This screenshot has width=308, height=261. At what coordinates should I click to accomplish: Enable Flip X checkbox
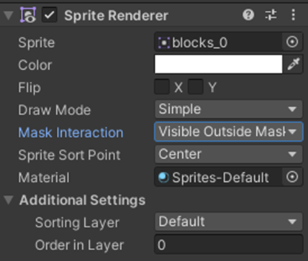coord(162,87)
